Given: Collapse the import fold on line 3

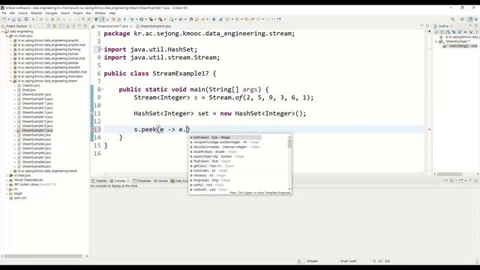Looking at the screenshot, I should pos(102,49).
